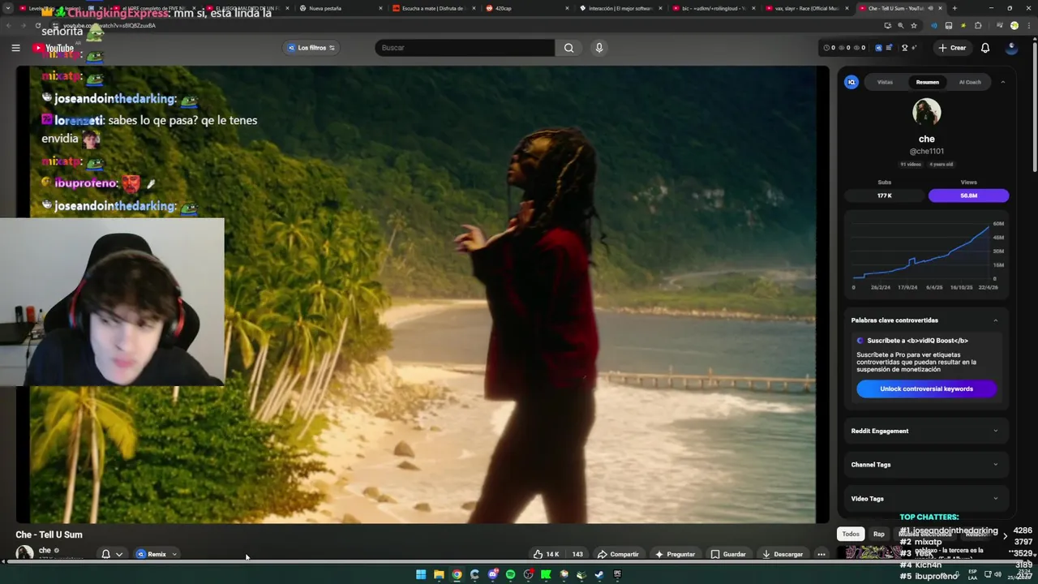Open Spotify from taskbar

[x=510, y=574]
